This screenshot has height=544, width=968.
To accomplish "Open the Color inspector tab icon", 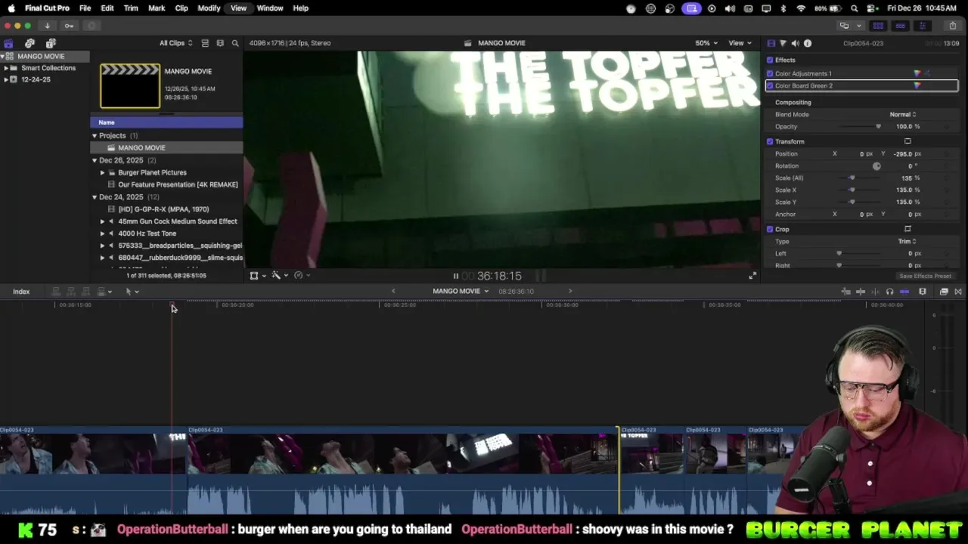I will coord(783,43).
